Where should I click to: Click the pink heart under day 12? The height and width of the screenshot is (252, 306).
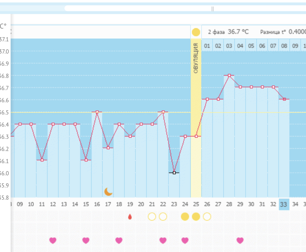53,240
